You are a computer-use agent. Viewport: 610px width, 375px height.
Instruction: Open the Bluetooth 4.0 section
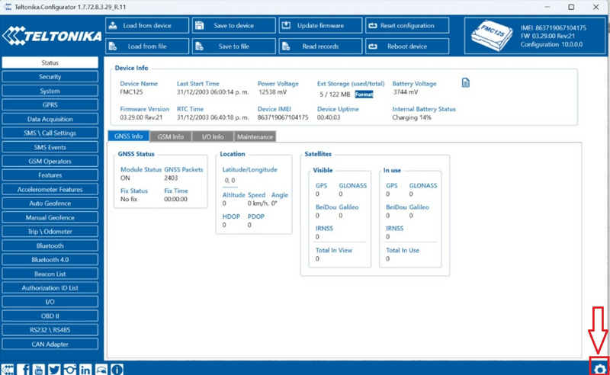50,259
